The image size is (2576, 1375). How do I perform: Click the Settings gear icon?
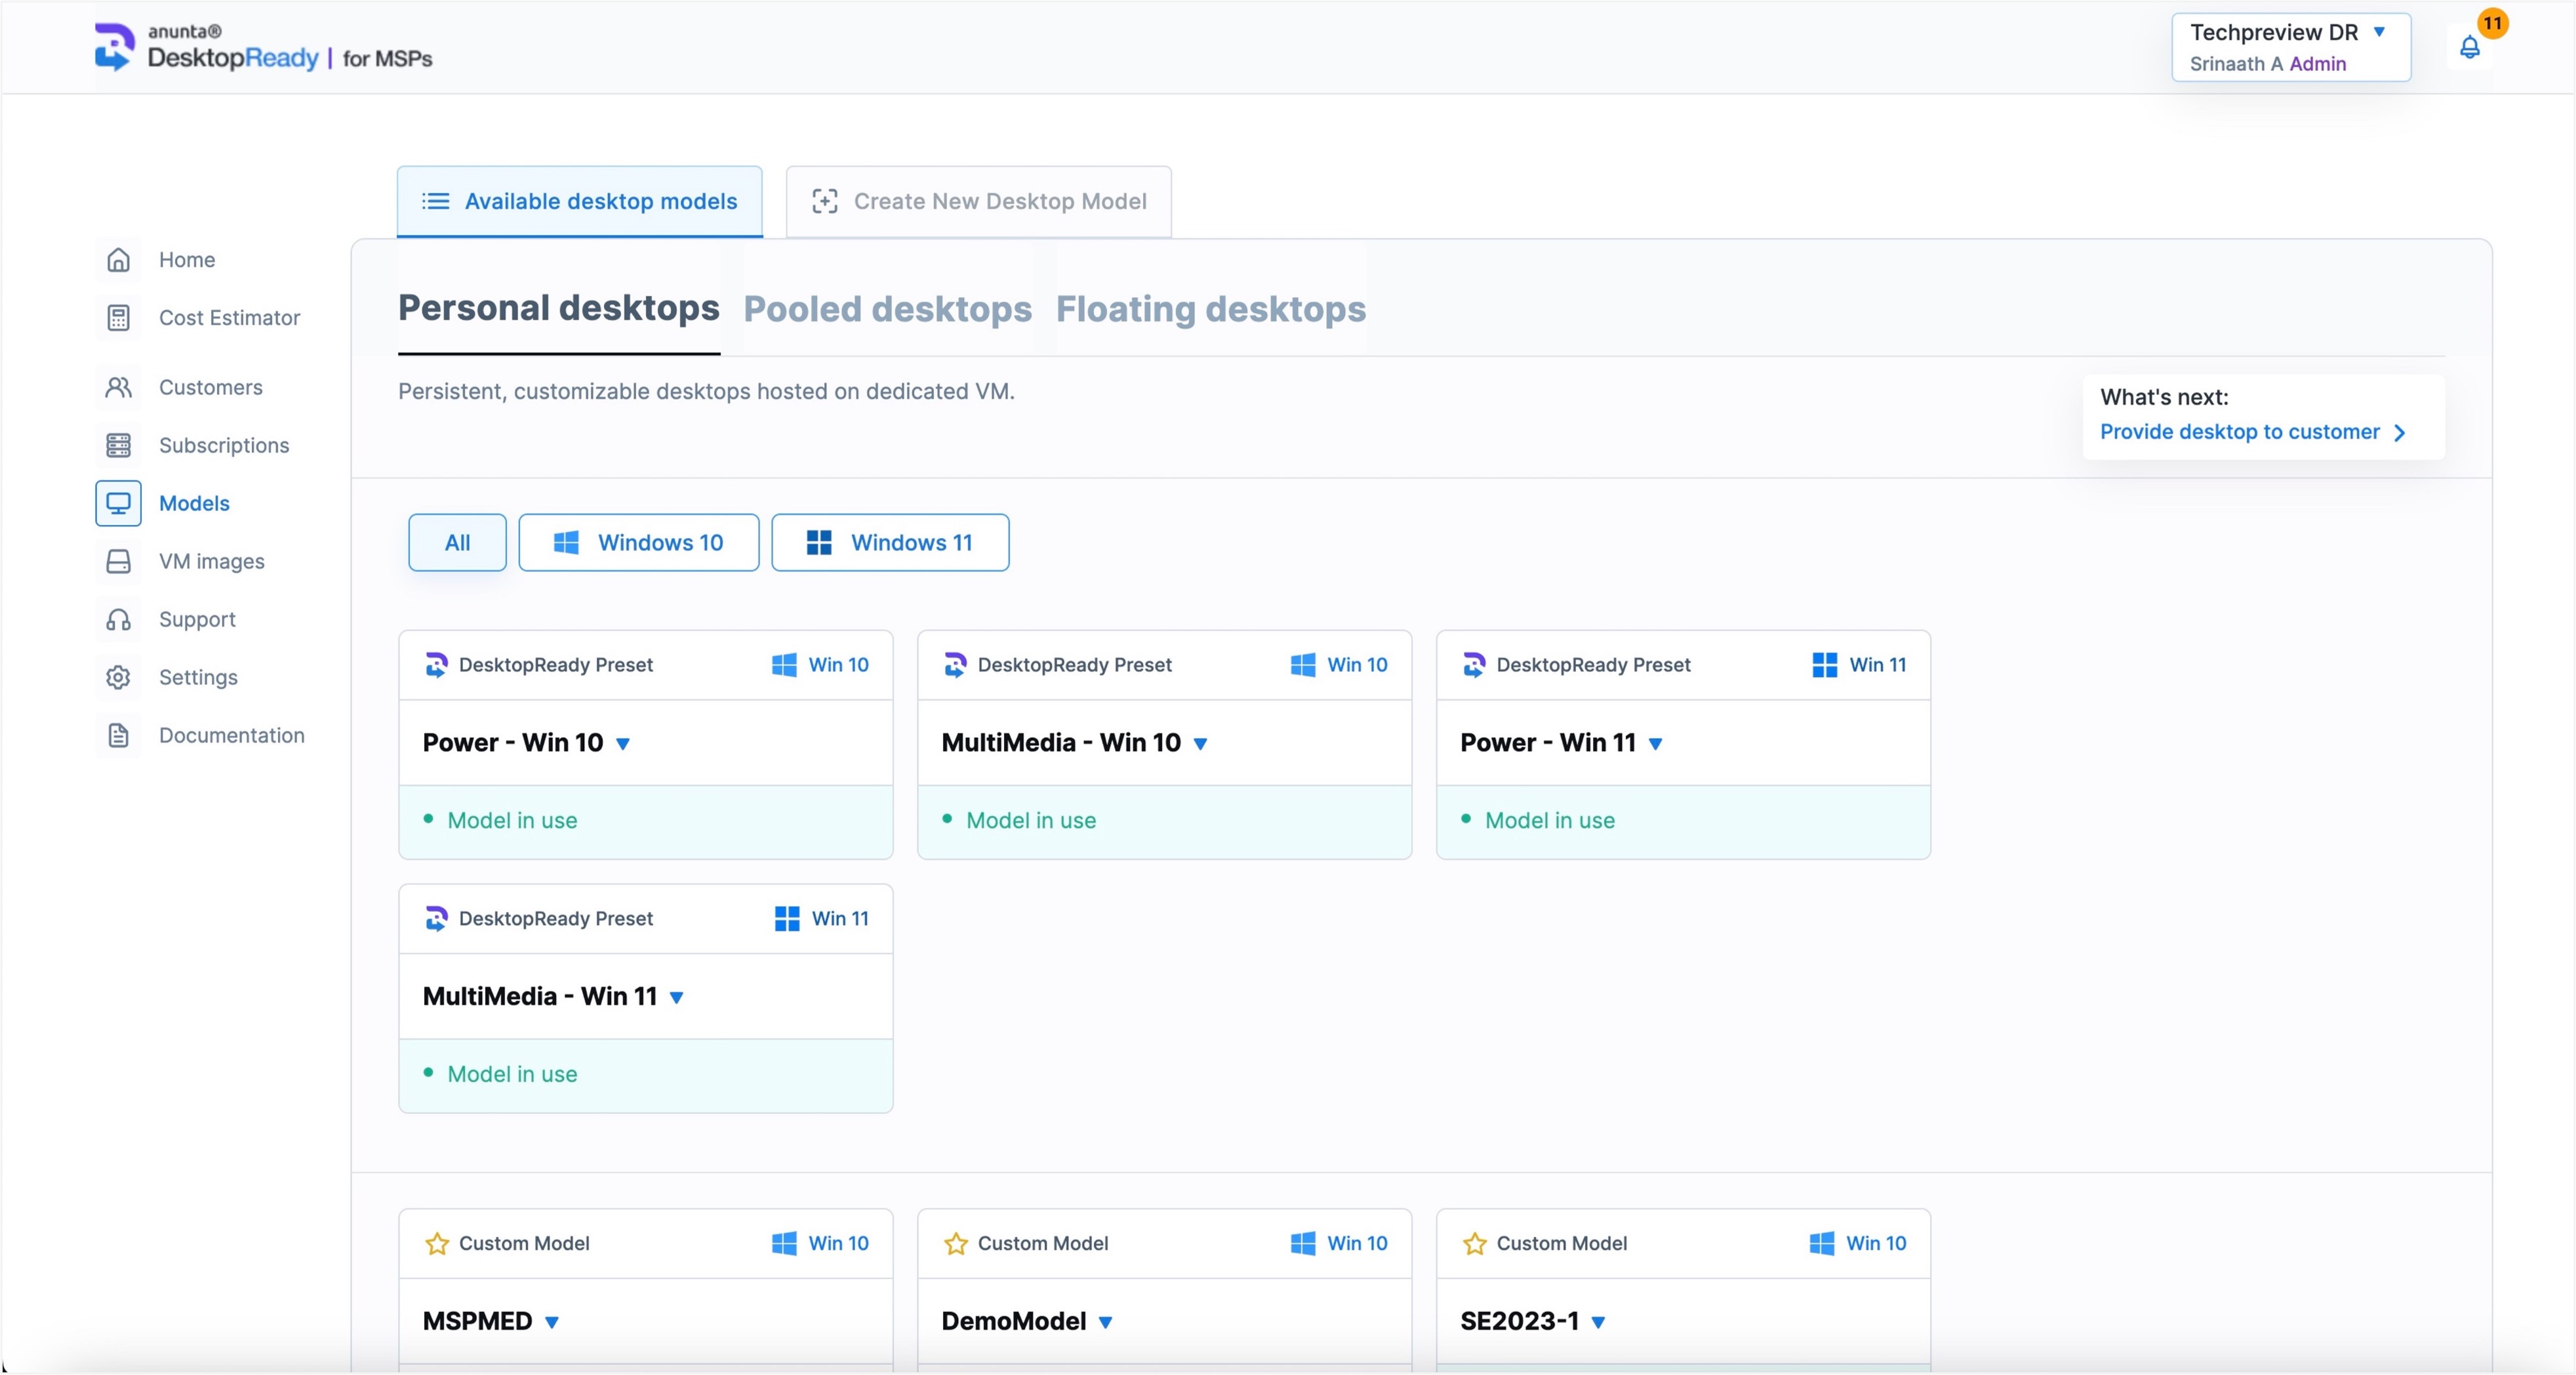pos(118,677)
